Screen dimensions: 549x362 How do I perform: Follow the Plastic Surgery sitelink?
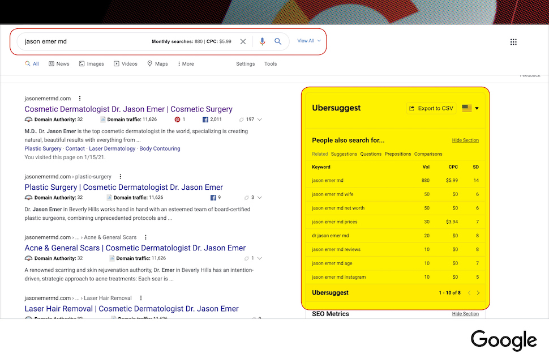tap(42, 148)
